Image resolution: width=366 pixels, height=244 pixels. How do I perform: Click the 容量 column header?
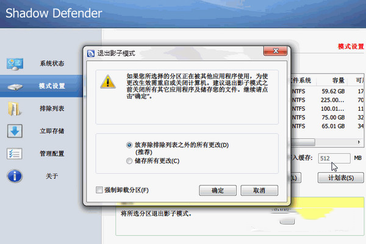[x=338, y=80]
